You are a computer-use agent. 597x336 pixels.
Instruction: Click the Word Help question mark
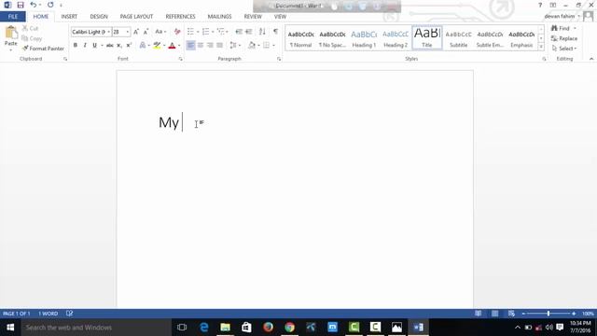tap(540, 5)
